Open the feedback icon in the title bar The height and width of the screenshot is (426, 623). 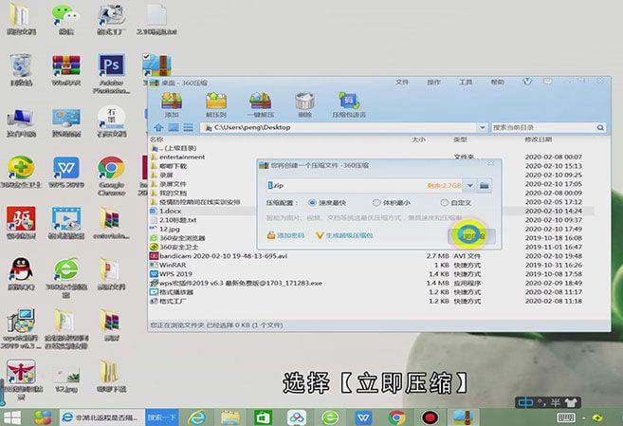pos(547,82)
